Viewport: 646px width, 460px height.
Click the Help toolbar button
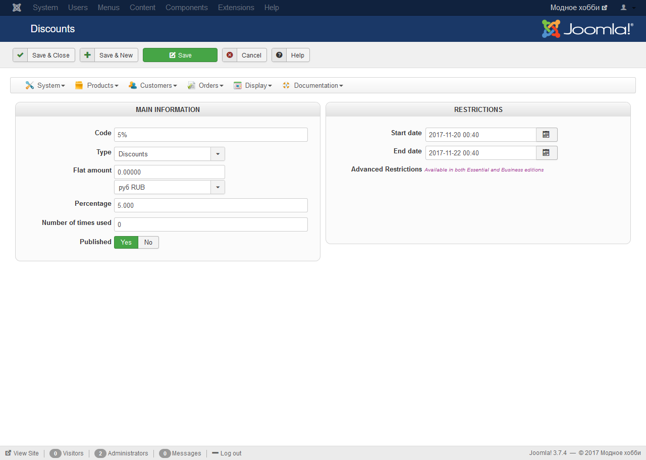tap(291, 55)
